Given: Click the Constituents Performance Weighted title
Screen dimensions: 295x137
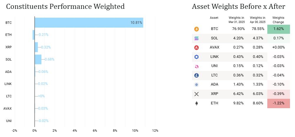Looking at the screenshot, I should pyautogui.click(x=65, y=6).
